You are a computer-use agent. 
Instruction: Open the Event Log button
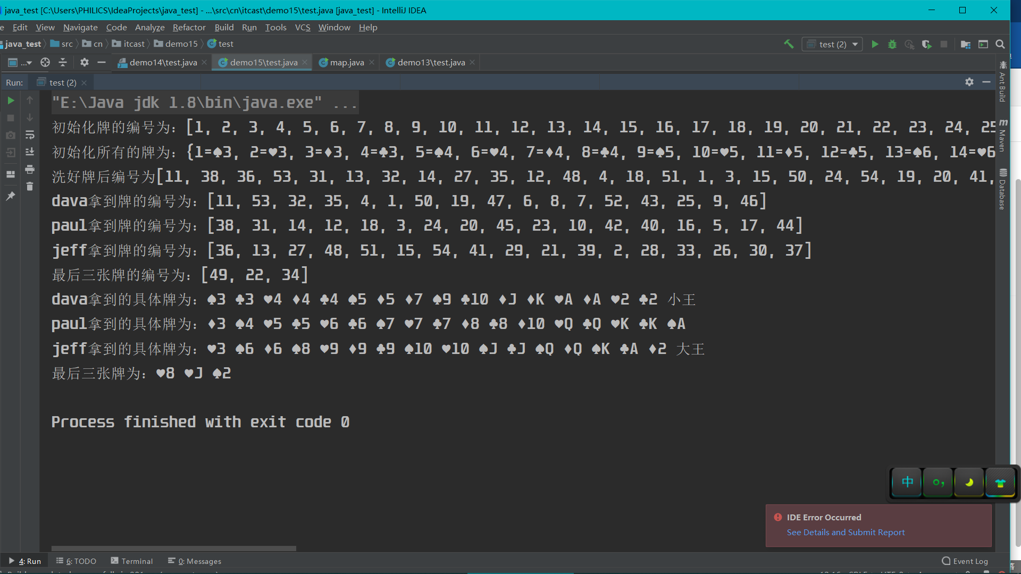point(965,561)
